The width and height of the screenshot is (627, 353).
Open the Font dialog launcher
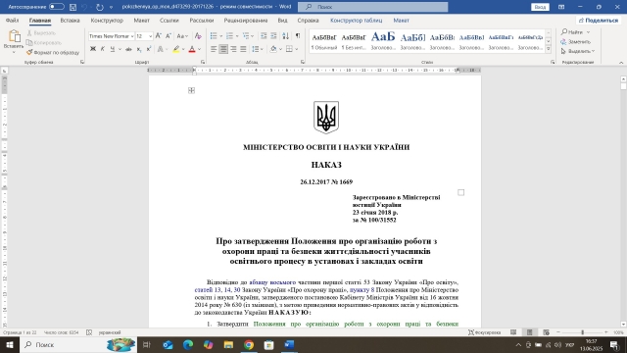203,63
